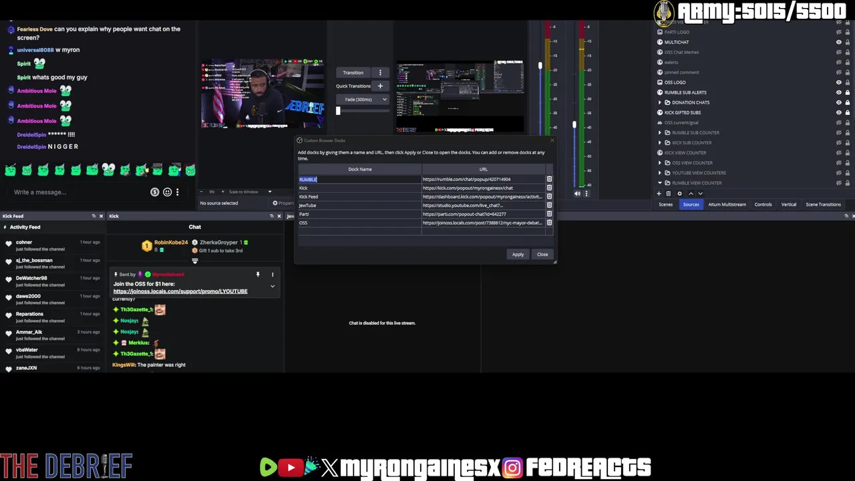Switch to the Vertical tab
Image resolution: width=855 pixels, height=481 pixels.
point(788,204)
